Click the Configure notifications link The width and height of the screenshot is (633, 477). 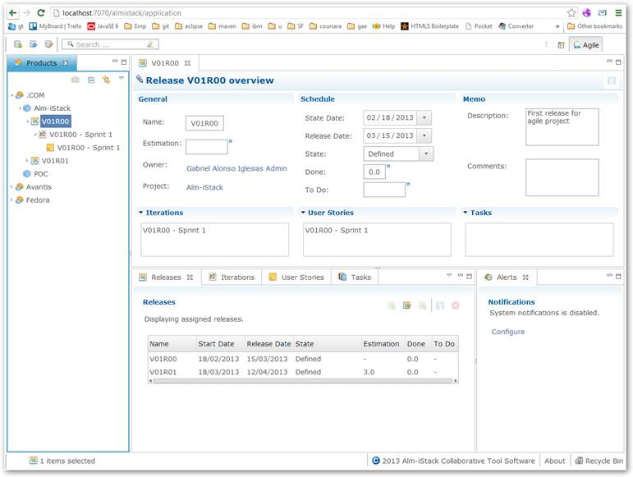pyautogui.click(x=508, y=332)
